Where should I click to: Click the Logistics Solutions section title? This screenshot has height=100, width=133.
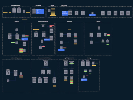point(43,21)
